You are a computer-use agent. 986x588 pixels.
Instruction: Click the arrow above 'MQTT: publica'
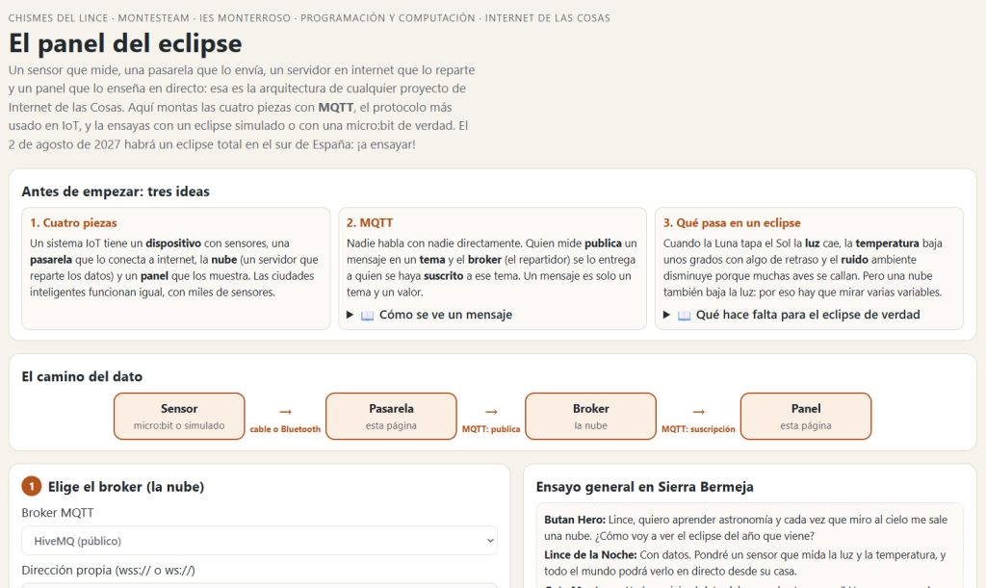491,412
